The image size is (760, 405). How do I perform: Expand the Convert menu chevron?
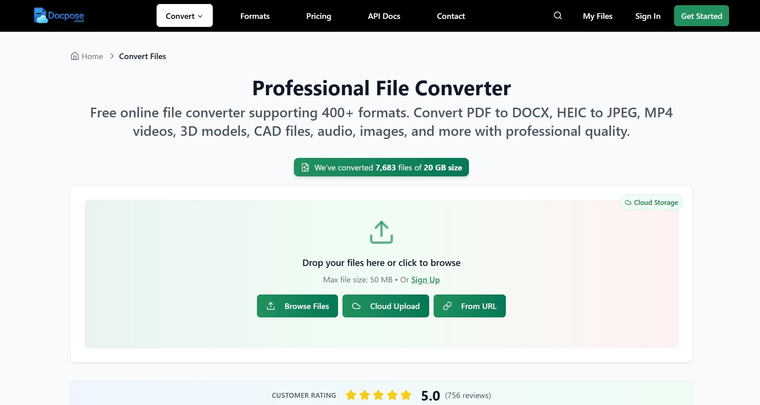(x=200, y=16)
